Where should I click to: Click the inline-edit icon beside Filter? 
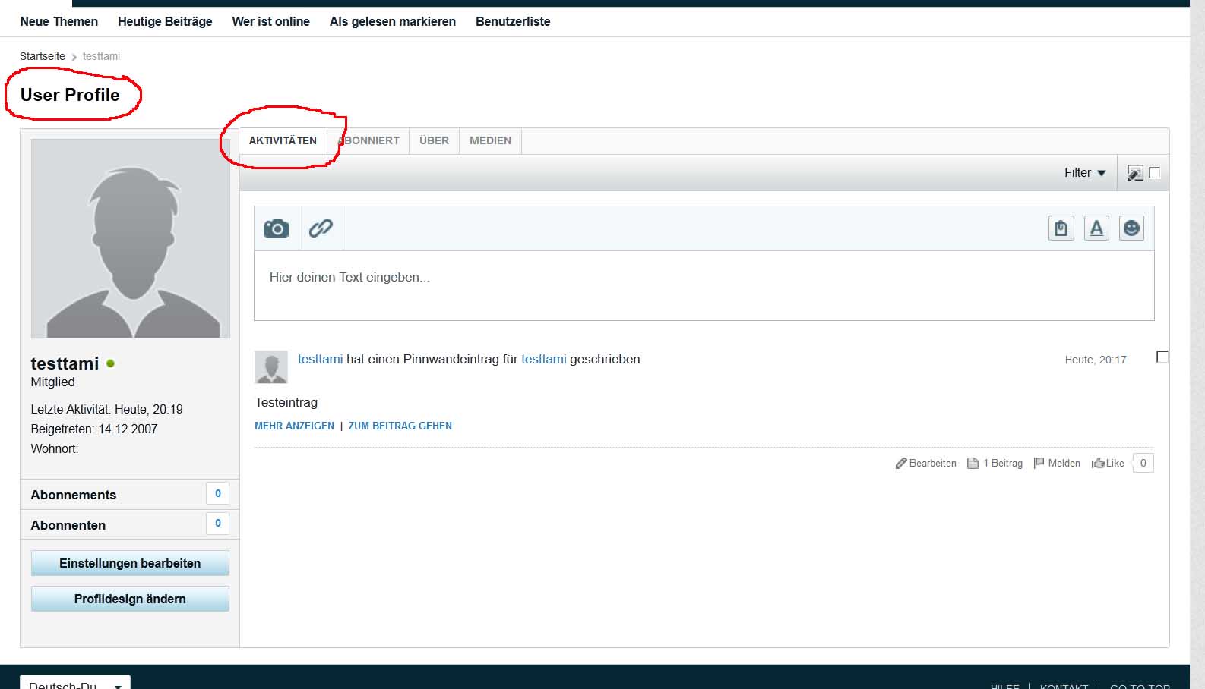pos(1134,173)
